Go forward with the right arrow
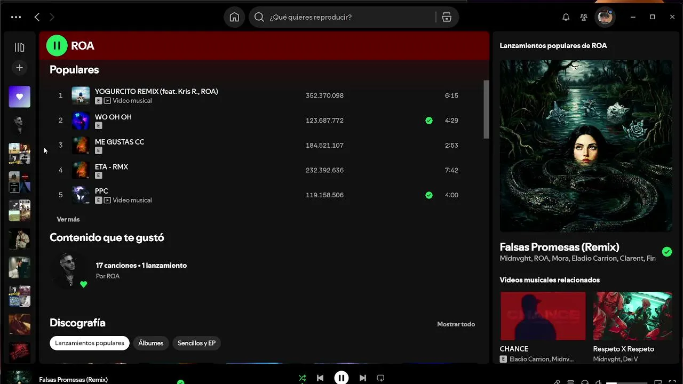683x384 pixels. coord(52,17)
